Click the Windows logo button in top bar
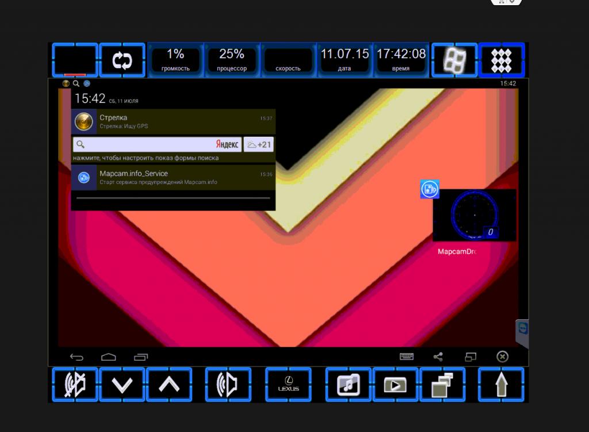Screen dimensions: 589x432 454,60
